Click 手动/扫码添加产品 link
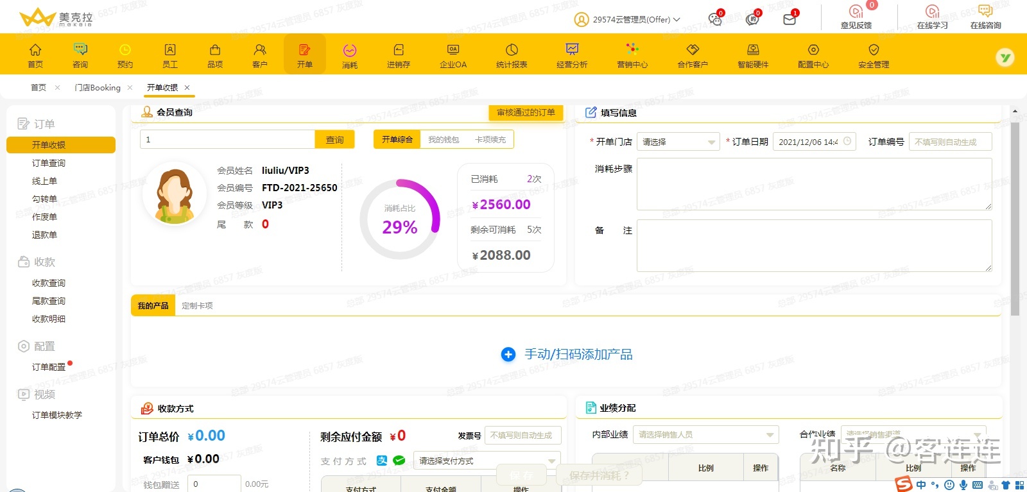Image resolution: width=1027 pixels, height=492 pixels. (x=578, y=354)
